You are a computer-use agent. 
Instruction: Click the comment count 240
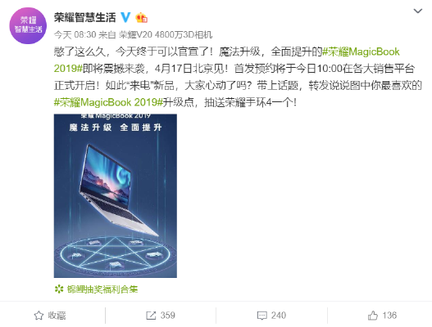(279, 316)
